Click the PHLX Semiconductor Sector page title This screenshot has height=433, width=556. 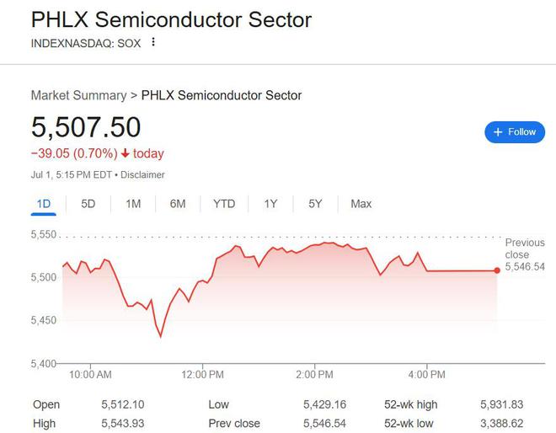click(x=171, y=19)
